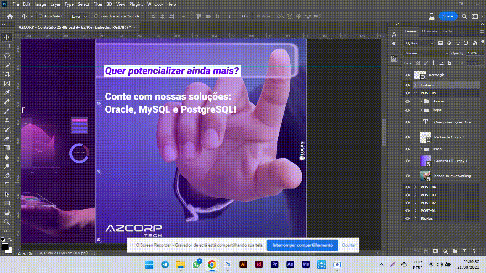Click the Share button

click(448, 16)
